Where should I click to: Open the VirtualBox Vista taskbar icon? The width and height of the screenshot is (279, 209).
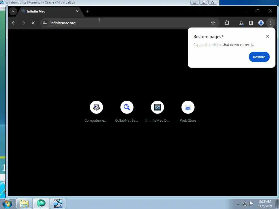click(x=58, y=204)
